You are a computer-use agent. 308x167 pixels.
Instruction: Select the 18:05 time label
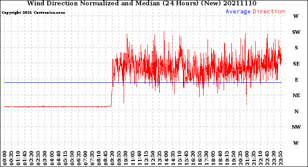(x=213, y=158)
